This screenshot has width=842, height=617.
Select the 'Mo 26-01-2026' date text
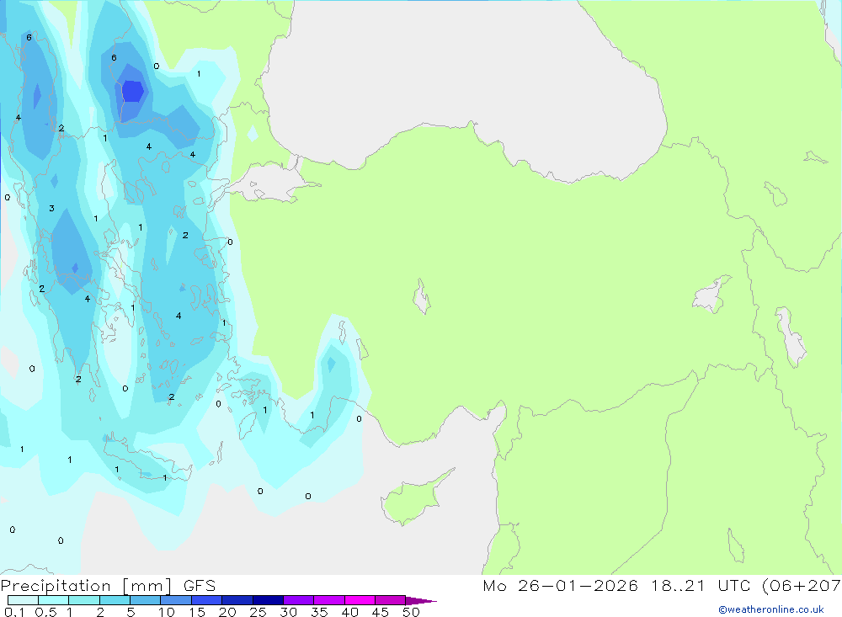click(x=560, y=586)
